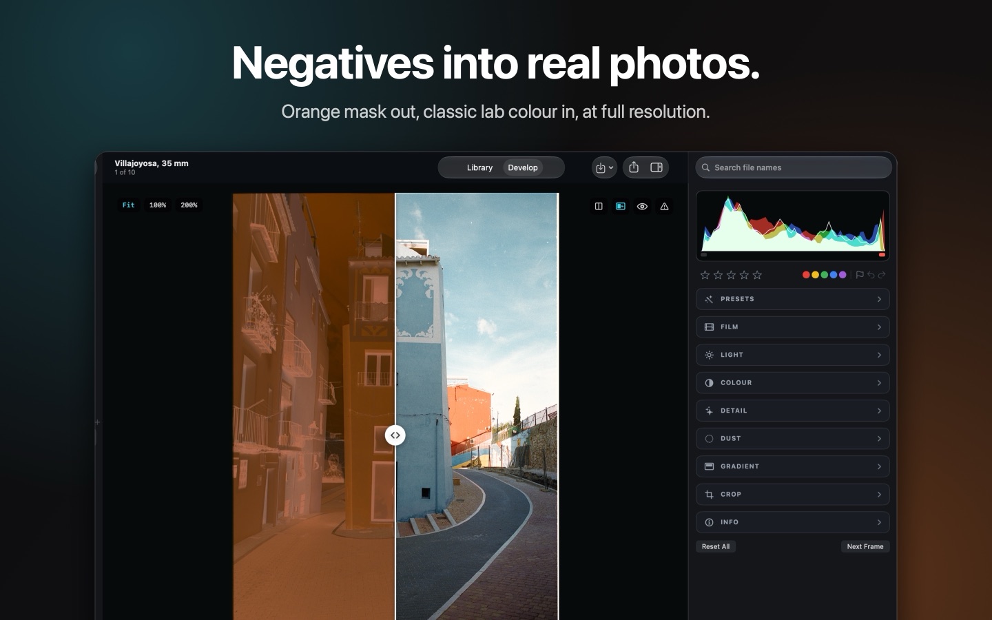Set zoom to Fit
Image resolution: width=992 pixels, height=620 pixels.
pyautogui.click(x=129, y=205)
